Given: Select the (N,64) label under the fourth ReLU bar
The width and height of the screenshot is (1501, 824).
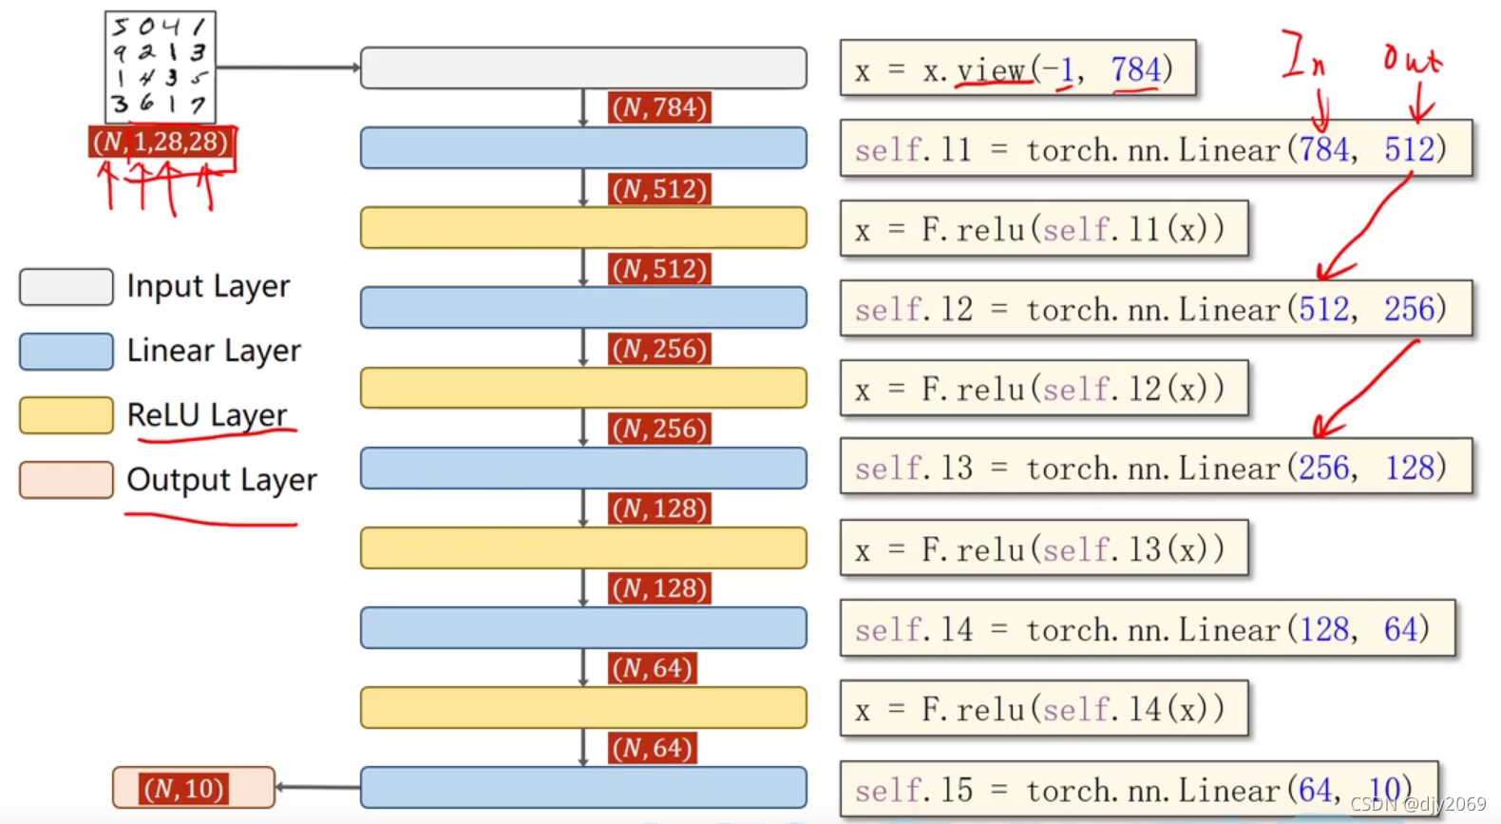Looking at the screenshot, I should (653, 748).
